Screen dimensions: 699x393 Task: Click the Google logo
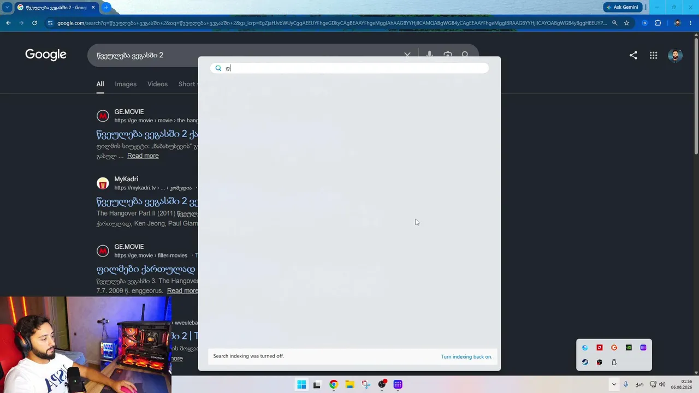(x=46, y=55)
